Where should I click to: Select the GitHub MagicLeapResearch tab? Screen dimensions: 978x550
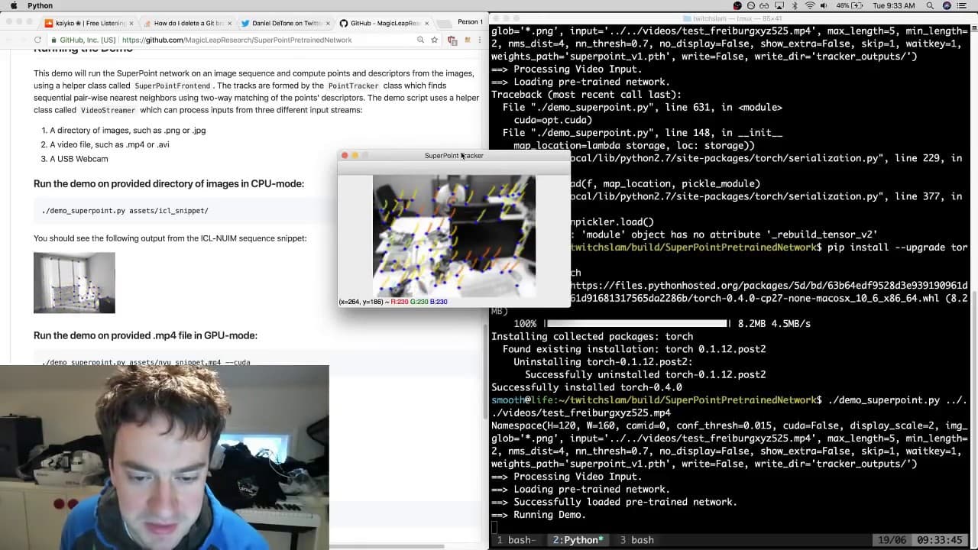[x=385, y=23]
